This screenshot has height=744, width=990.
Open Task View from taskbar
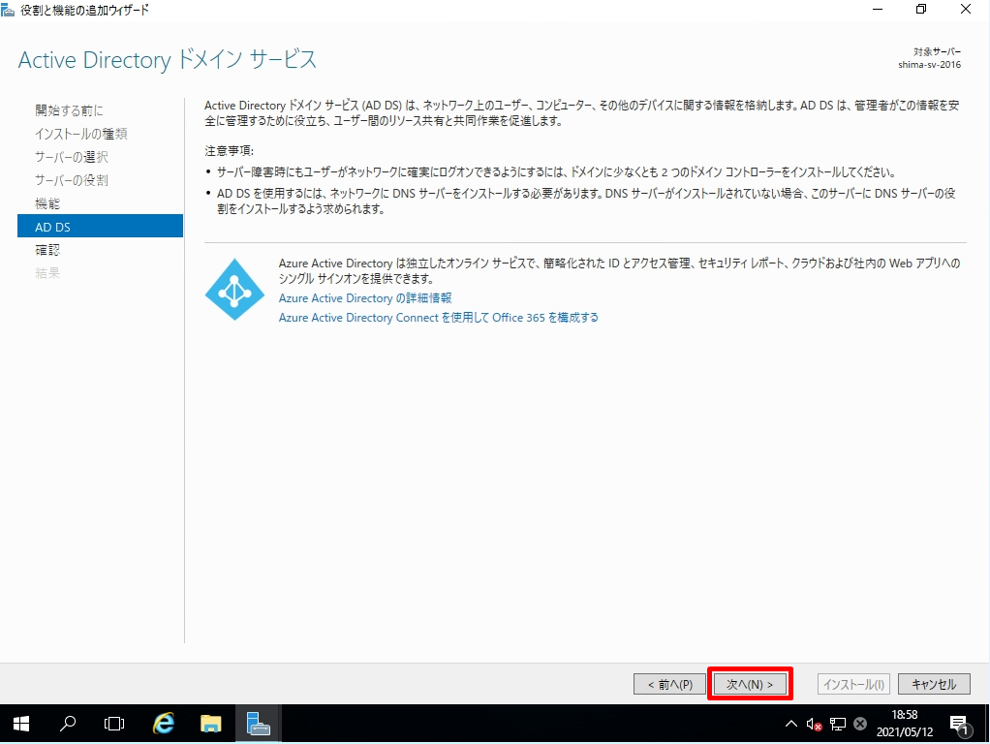coord(114,724)
